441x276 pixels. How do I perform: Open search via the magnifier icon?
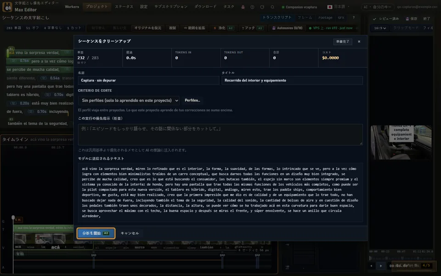coord(272,7)
